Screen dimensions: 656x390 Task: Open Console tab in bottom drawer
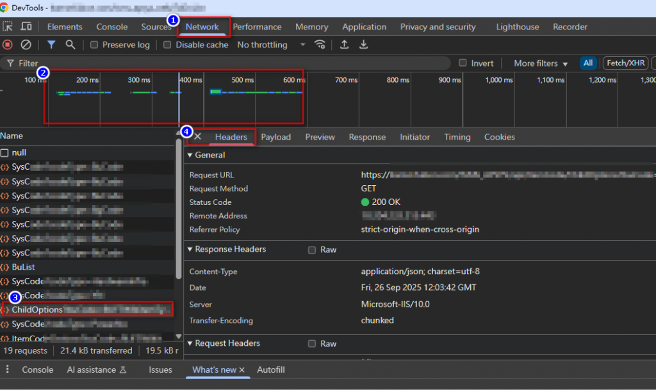pos(38,370)
